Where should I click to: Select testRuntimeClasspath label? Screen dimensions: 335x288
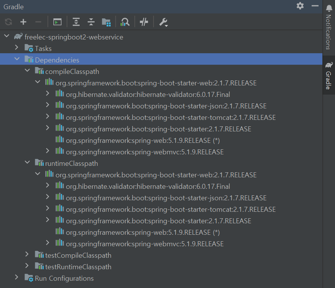tap(78, 267)
